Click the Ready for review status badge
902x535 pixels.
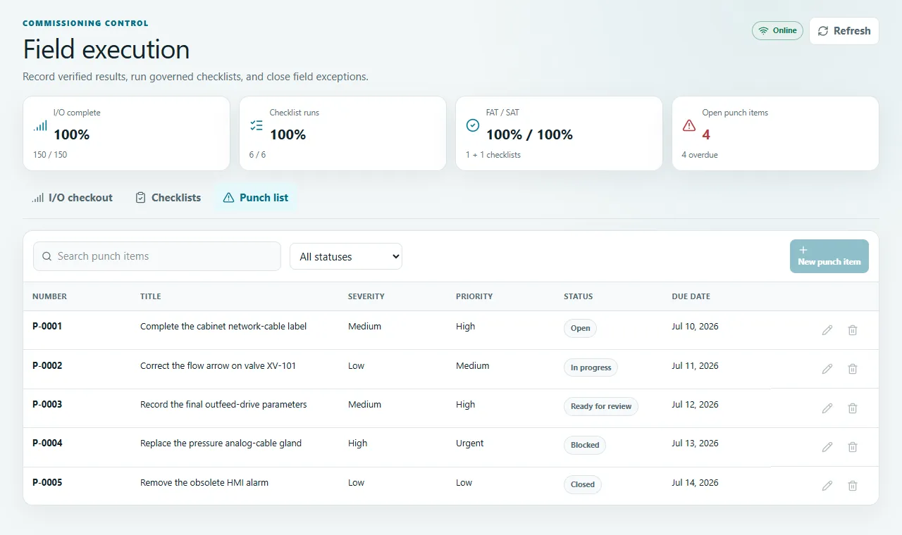point(601,406)
